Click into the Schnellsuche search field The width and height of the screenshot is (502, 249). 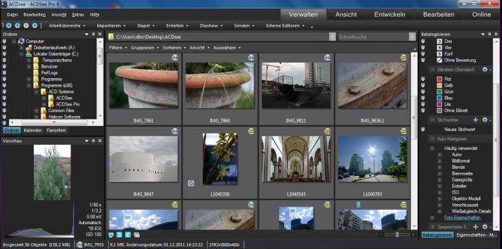[374, 37]
